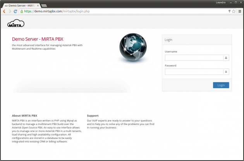Screen dimensions: 244x161
Task: Click the browser back arrow
Action: [4, 12]
